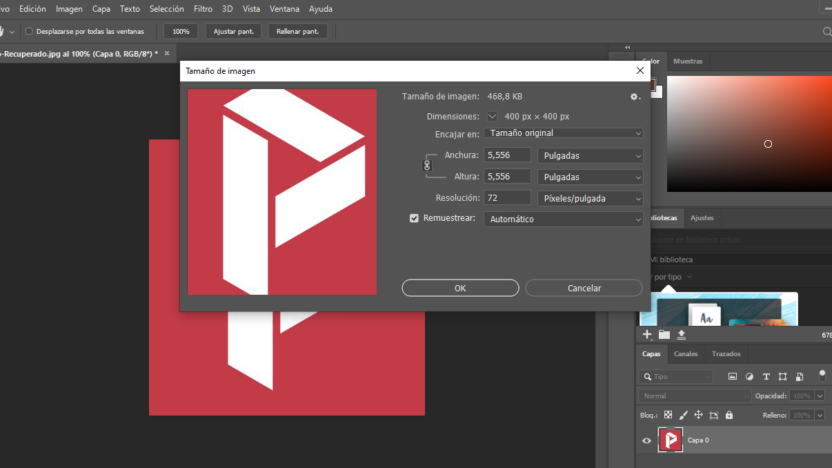Expand the por tipo view chevron in Bibliotecas
The image size is (832, 468).
click(690, 277)
